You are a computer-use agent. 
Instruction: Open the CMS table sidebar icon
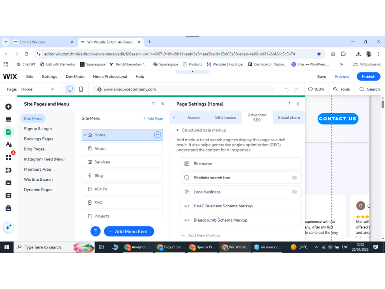(x=8, y=196)
